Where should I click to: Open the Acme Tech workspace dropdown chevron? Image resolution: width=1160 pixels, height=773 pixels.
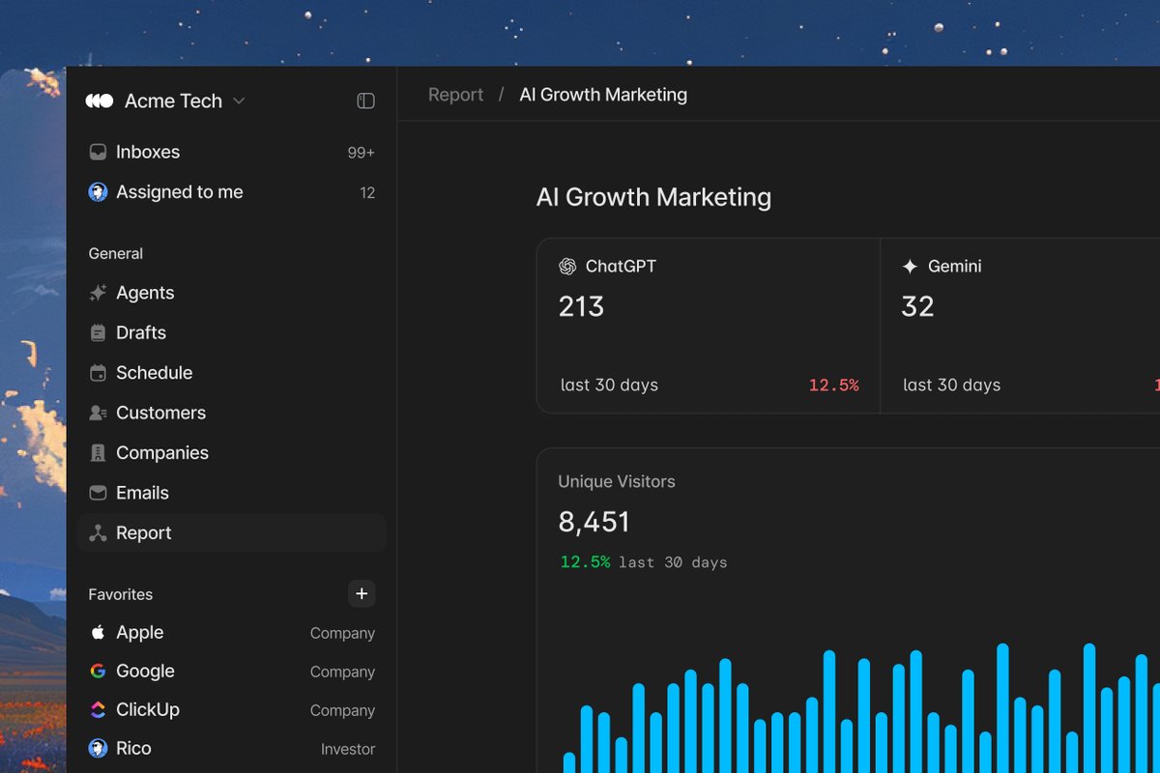tap(239, 100)
